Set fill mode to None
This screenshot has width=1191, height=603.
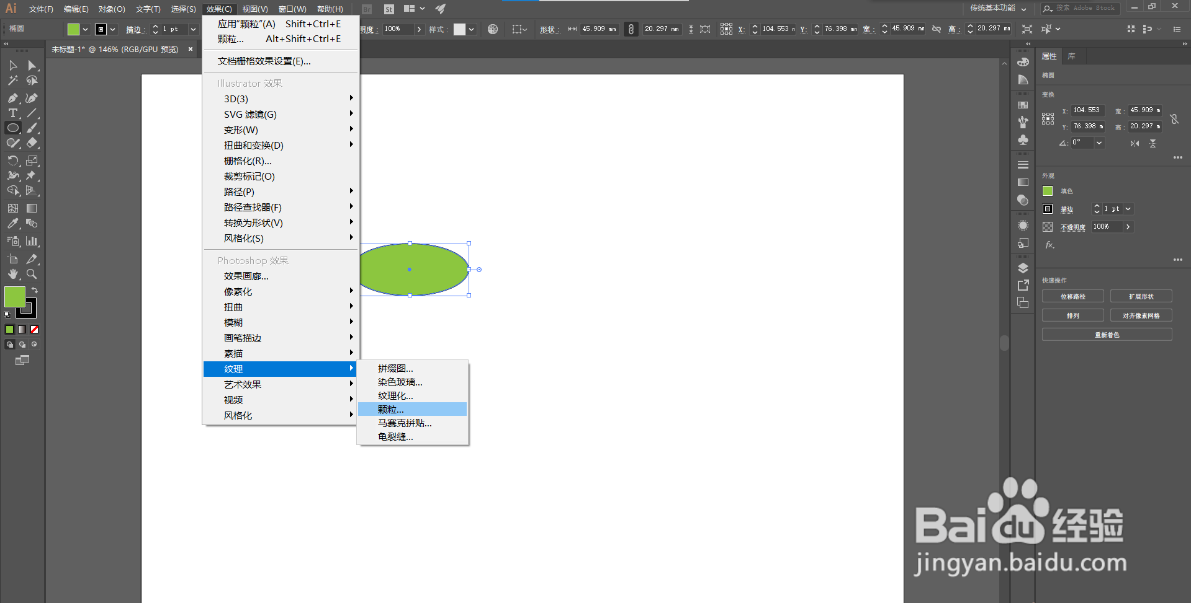[35, 330]
